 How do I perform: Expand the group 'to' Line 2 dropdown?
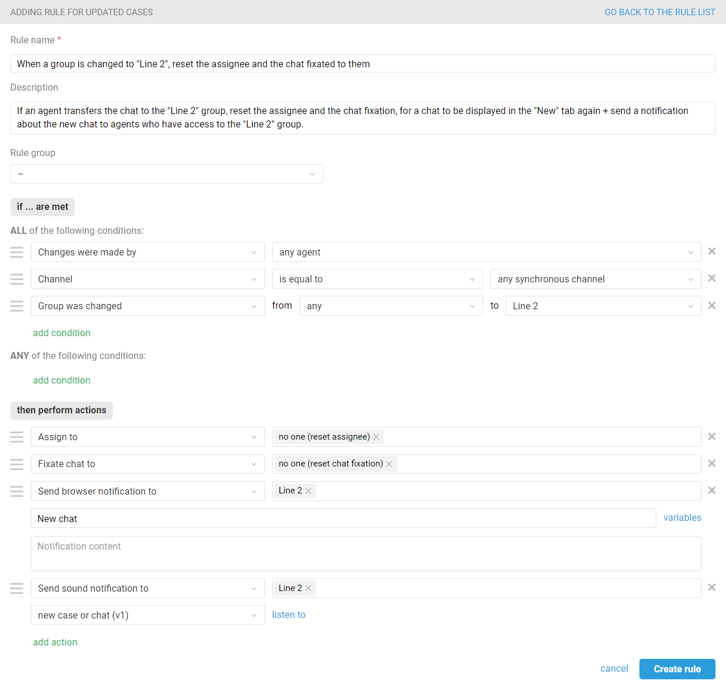pyautogui.click(x=603, y=306)
